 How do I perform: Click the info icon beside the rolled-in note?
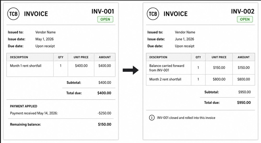click(x=152, y=118)
